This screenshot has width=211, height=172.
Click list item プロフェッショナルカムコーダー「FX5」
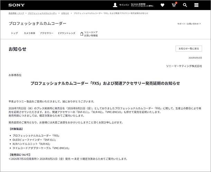coord(36,136)
